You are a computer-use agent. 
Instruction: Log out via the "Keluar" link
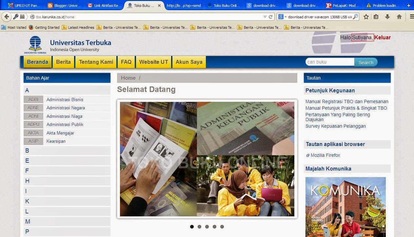pos(382,37)
